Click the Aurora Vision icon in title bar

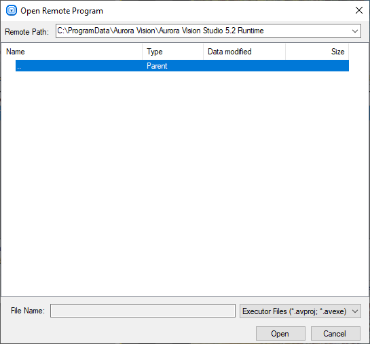coord(12,11)
